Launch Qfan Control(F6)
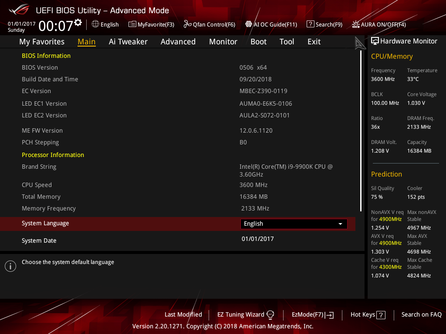446x334 pixels. (x=209, y=24)
